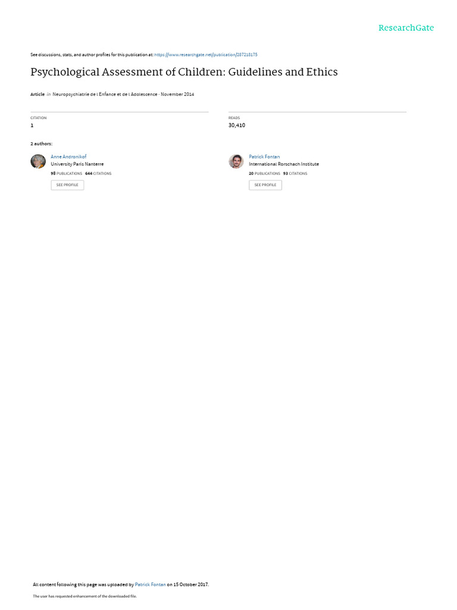
Task: Click the Patrick Fontan author name link
Action: point(264,157)
